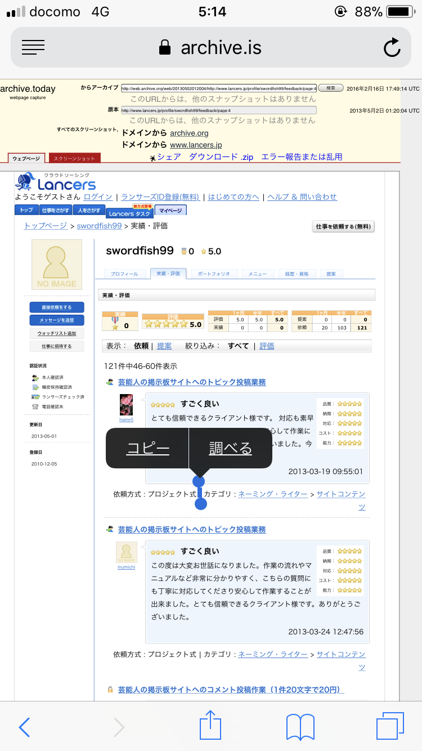This screenshot has width=422, height=751.
Task: Open the Lancers タスク navigation tab
Action: (x=129, y=213)
